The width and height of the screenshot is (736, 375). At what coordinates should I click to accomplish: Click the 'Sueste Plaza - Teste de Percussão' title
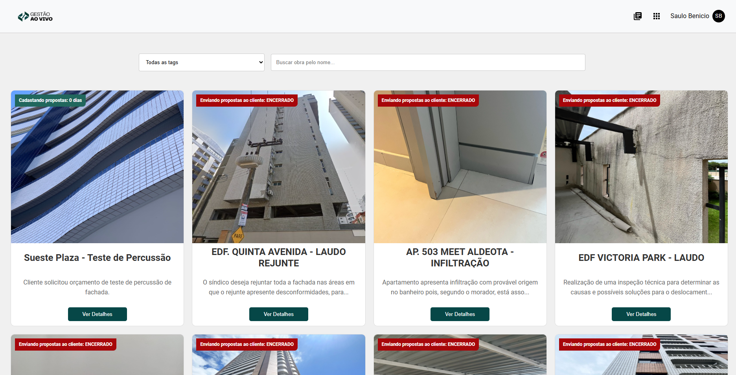tap(98, 258)
